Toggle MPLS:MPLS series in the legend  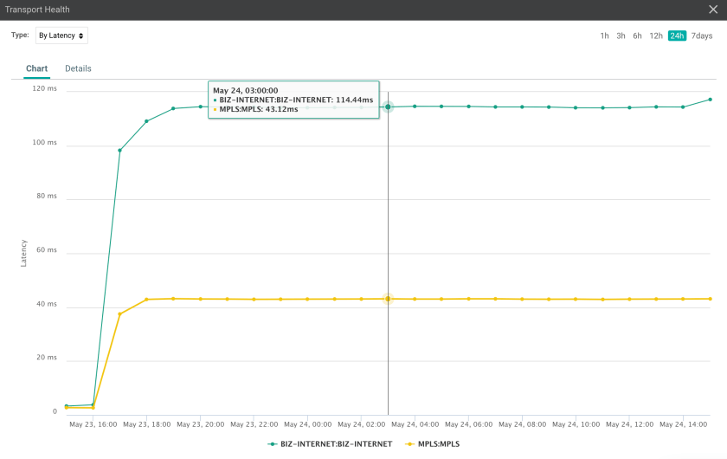point(437,443)
